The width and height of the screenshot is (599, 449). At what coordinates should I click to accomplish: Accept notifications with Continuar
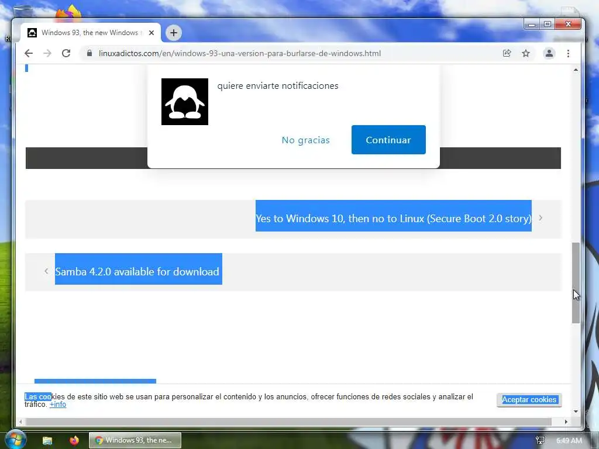(388, 140)
